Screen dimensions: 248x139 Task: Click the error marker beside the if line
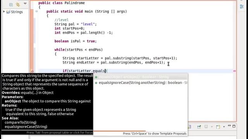click(x=32, y=71)
